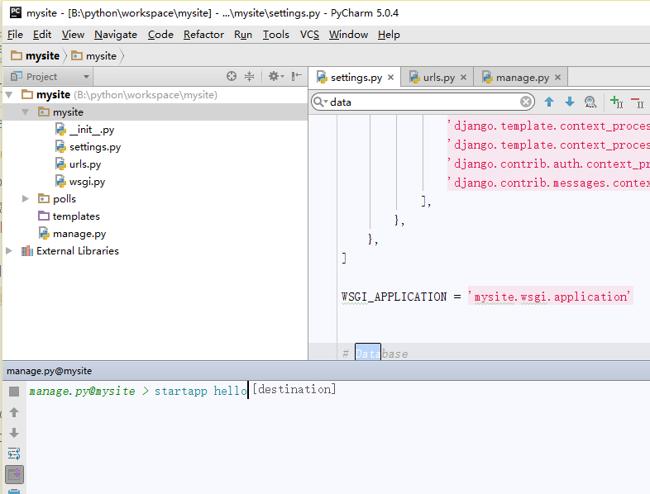Click the PyCharm icon in title bar
650x494 pixels.
(x=16, y=13)
